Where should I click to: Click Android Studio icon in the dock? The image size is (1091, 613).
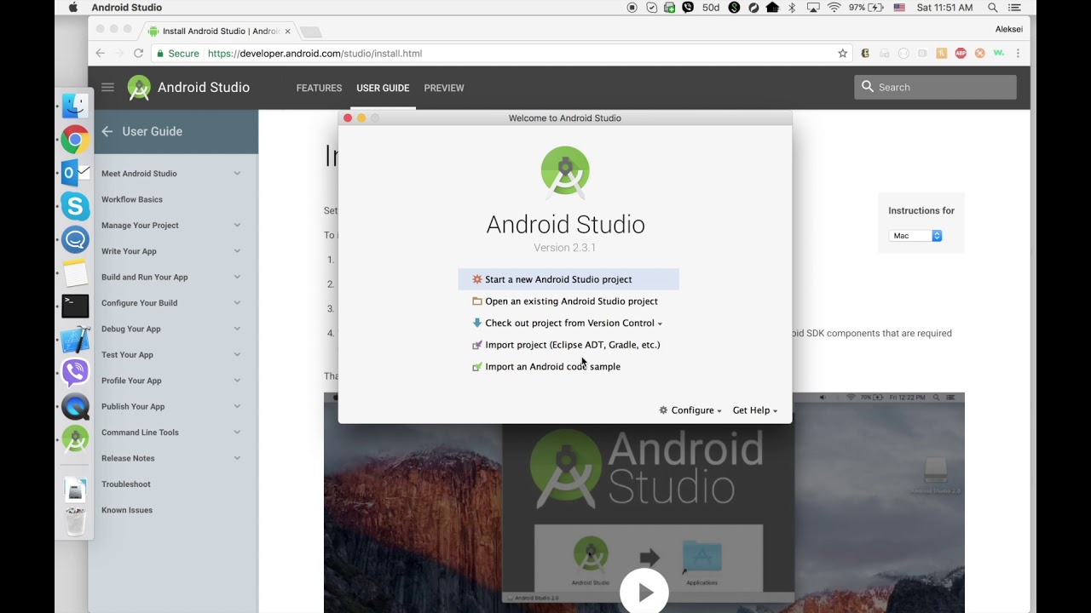75,439
